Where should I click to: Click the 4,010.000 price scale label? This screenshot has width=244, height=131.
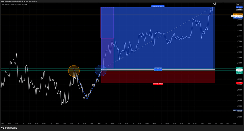click(x=239, y=117)
